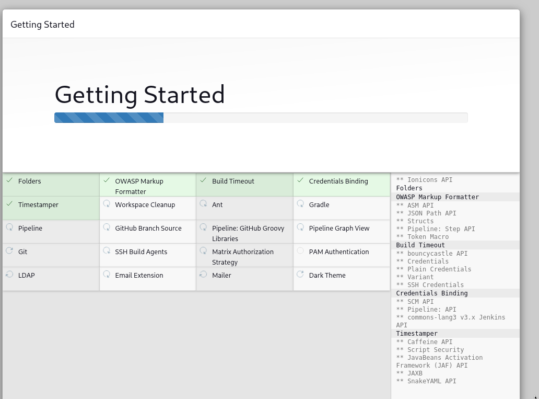Click '** Structs' log line
The height and width of the screenshot is (399, 539).
point(415,221)
